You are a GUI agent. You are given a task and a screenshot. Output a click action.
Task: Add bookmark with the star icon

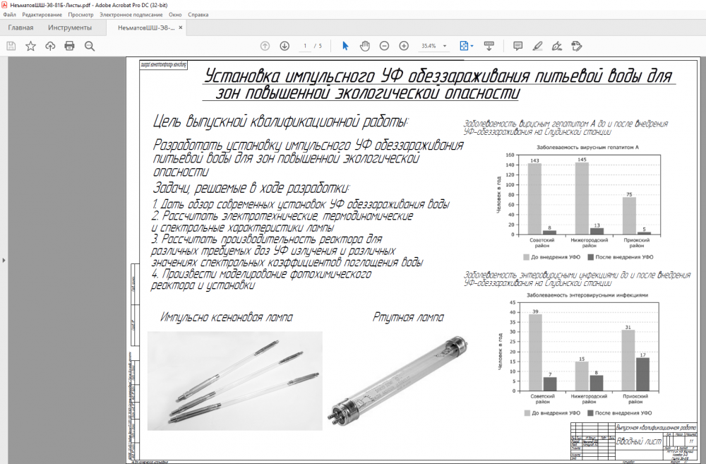tap(30, 46)
